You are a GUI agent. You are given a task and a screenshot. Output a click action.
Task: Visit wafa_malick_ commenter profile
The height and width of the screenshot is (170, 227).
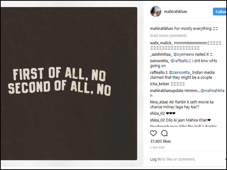click(x=161, y=43)
